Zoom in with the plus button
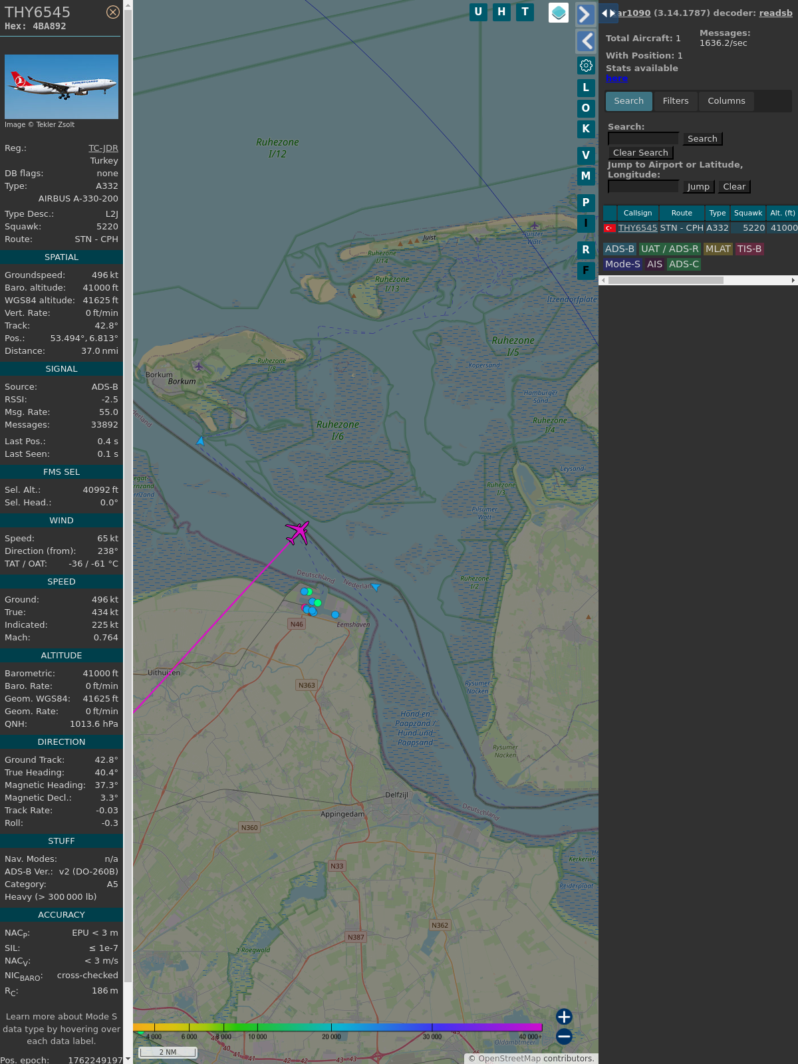798x1064 pixels. coord(564,1016)
